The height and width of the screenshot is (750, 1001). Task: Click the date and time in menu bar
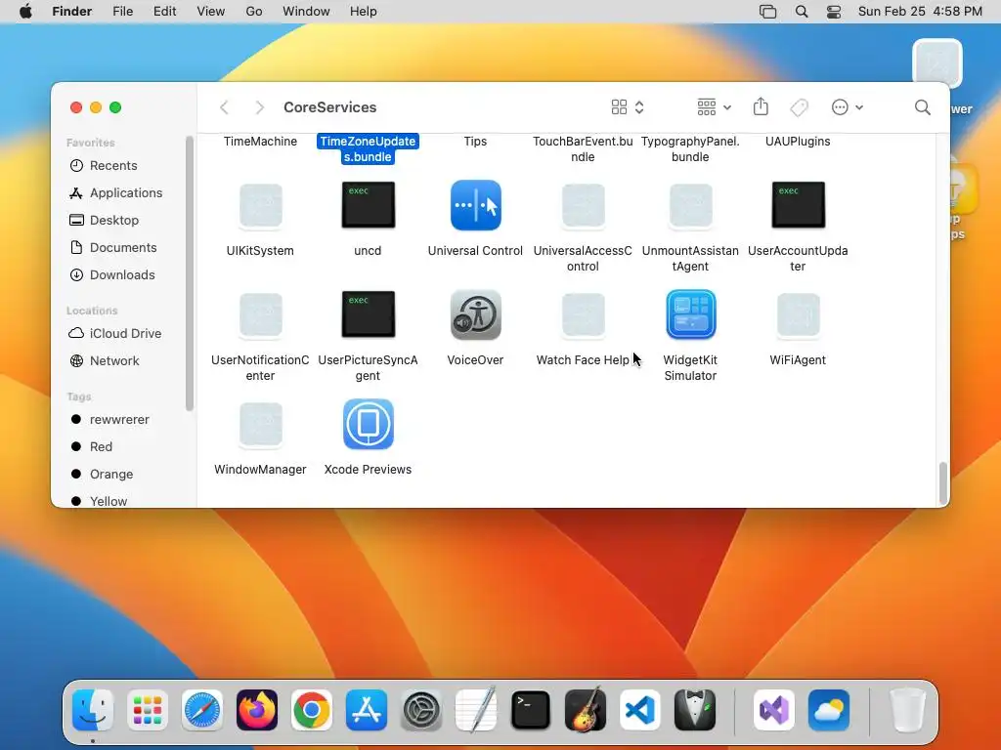click(x=920, y=12)
